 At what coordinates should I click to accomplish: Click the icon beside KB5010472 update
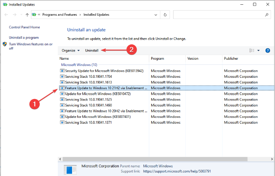coord(62,94)
